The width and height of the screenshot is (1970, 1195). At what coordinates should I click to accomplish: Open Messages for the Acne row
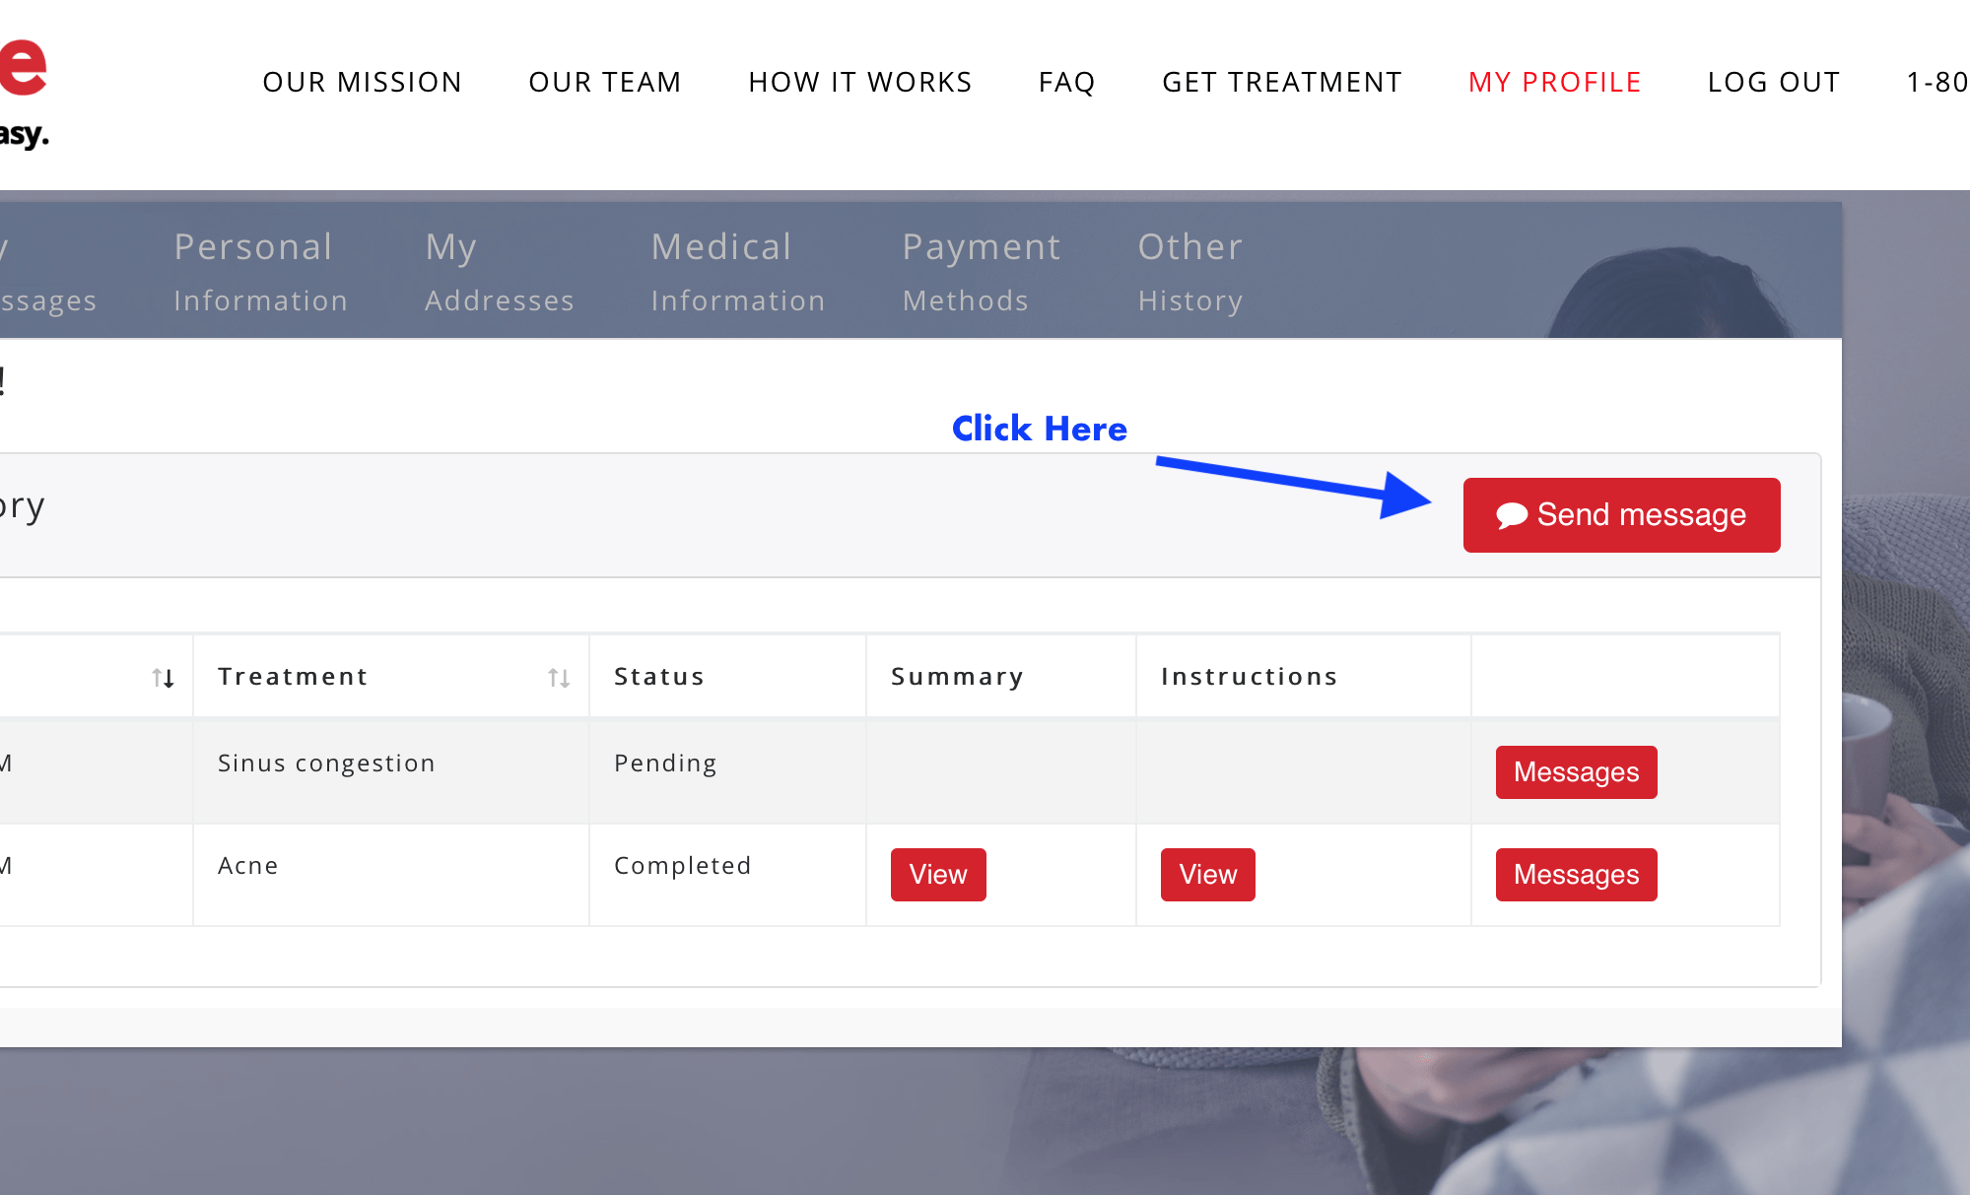(x=1576, y=875)
